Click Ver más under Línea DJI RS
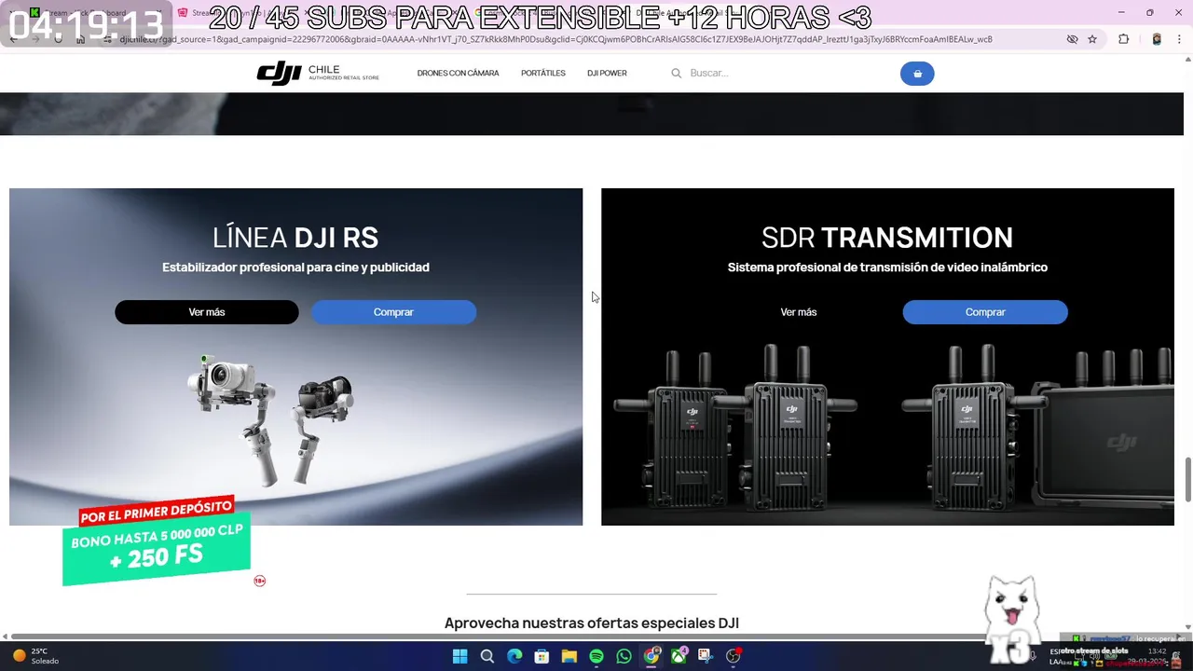Screen dimensions: 1193x671 tap(207, 312)
